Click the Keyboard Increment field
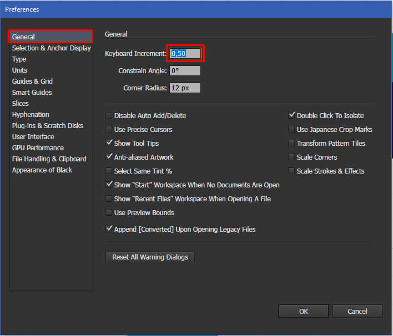 pos(185,54)
